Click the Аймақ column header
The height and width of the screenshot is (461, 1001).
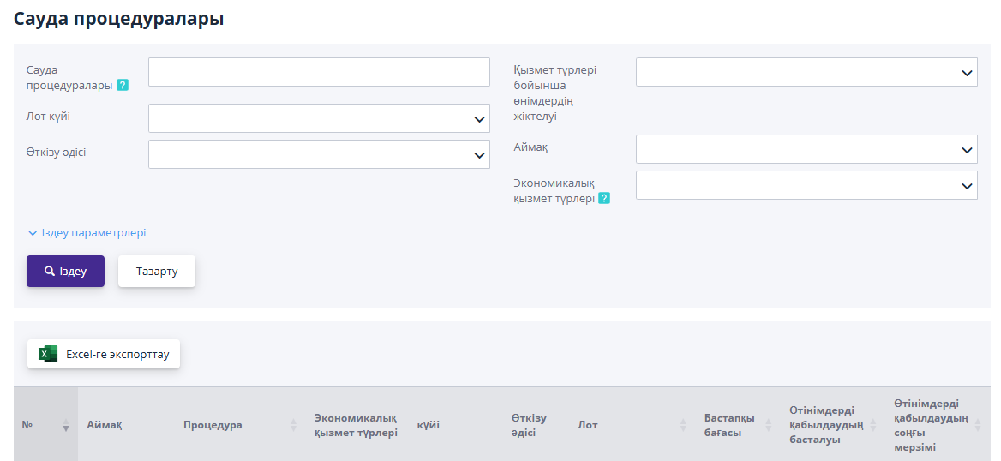(x=105, y=425)
